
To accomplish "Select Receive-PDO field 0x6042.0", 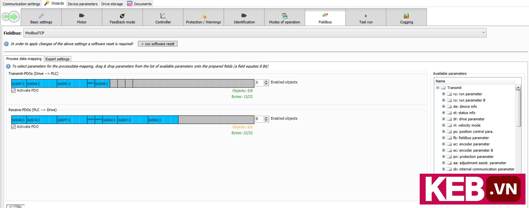I will [x=110, y=120].
